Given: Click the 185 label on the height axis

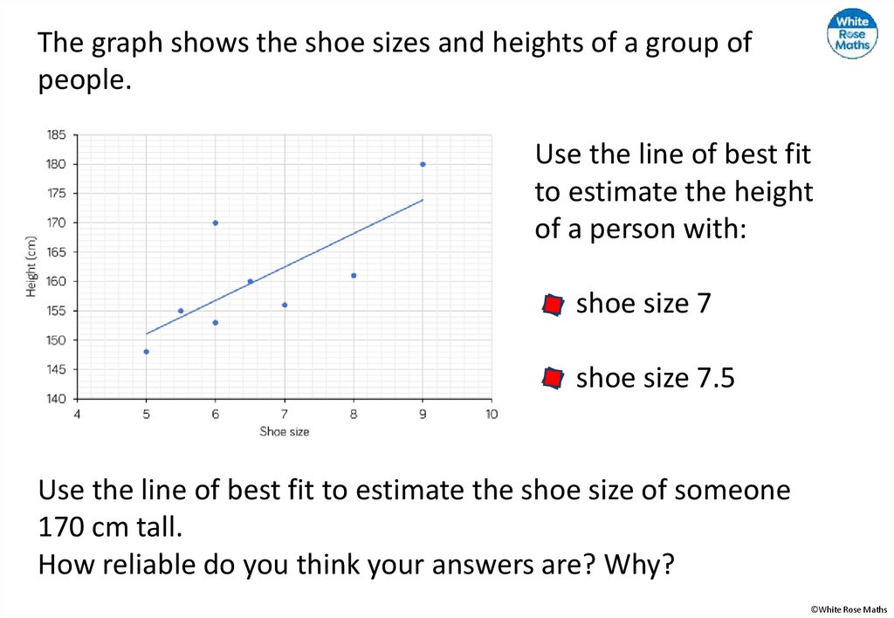Looking at the screenshot, I should pyautogui.click(x=56, y=135).
